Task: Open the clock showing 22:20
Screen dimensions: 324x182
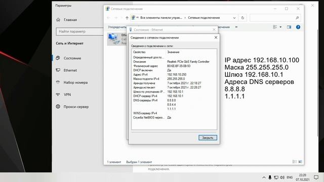Action: coord(303,177)
